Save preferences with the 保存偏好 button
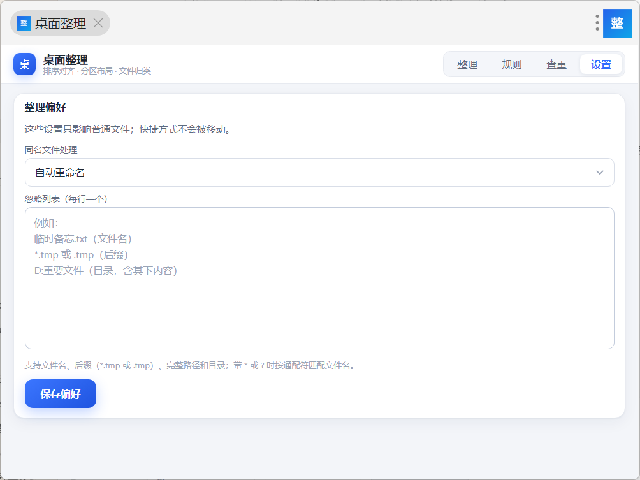This screenshot has height=480, width=640. 61,394
